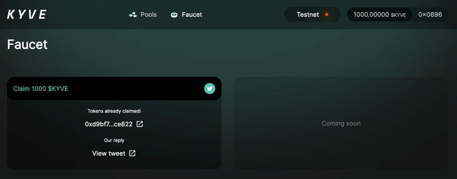
Task: Click the KYVE logo
Action: (27, 15)
